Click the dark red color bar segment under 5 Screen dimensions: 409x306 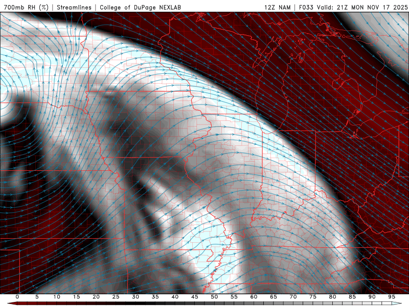point(37,303)
